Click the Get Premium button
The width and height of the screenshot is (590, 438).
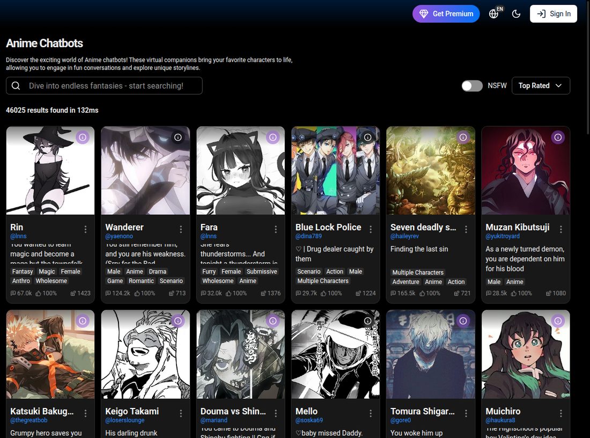coord(446,13)
